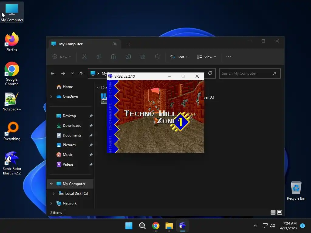Open the taskbar Search icon
Screen dimensions: 311x233
pos(142,226)
